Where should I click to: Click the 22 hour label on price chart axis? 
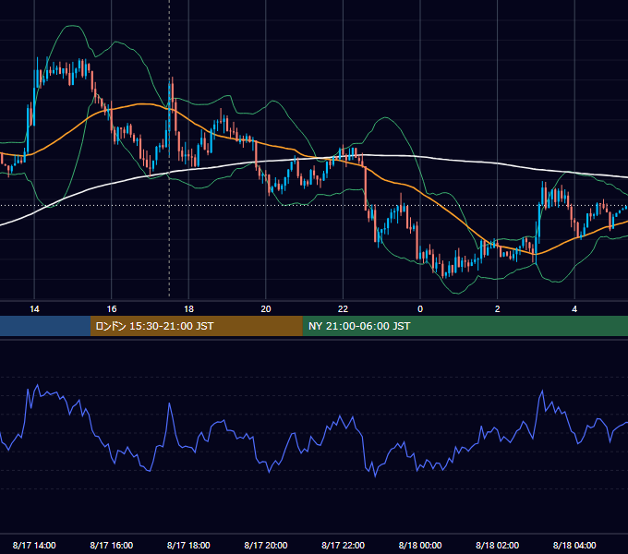pyautogui.click(x=343, y=309)
